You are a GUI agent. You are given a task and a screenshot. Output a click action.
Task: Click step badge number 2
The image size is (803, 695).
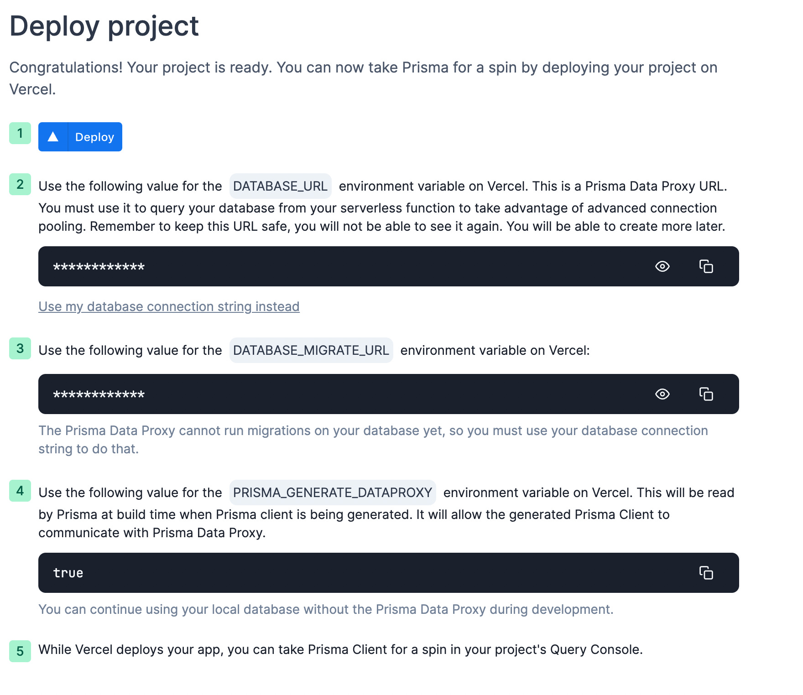pos(19,185)
